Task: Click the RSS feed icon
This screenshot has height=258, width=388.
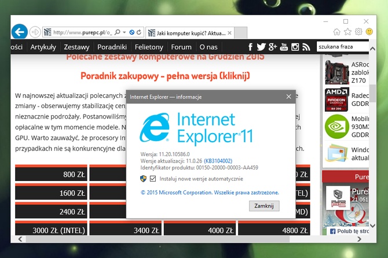Action: pyautogui.click(x=306, y=47)
